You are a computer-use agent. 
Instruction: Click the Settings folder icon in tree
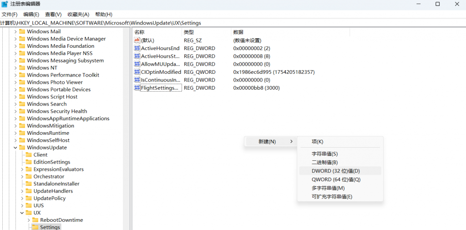[35, 227]
